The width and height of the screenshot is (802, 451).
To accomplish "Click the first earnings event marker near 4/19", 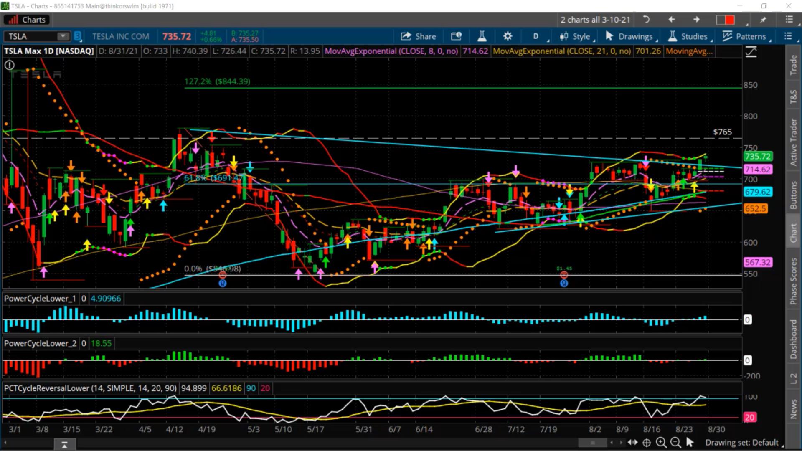I will pos(223,275).
